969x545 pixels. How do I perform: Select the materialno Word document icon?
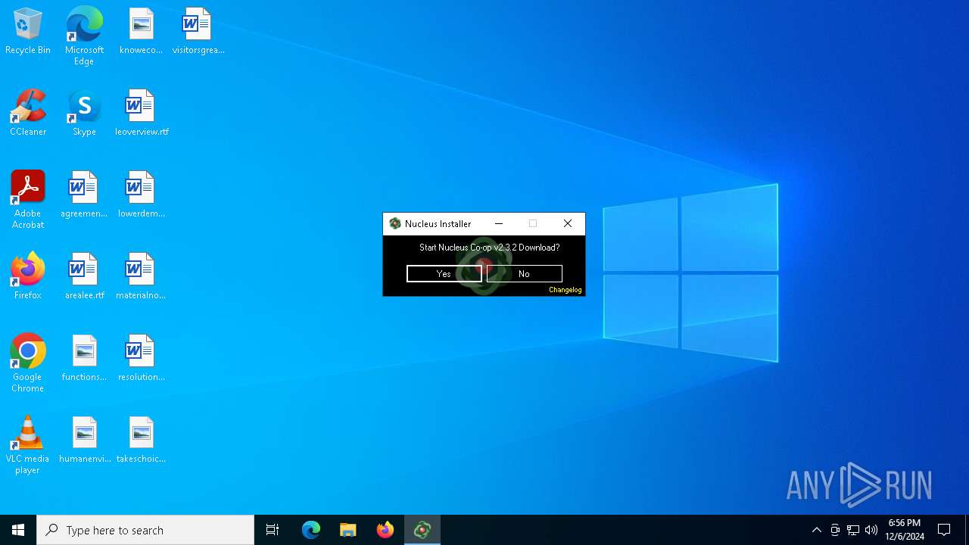point(141,277)
